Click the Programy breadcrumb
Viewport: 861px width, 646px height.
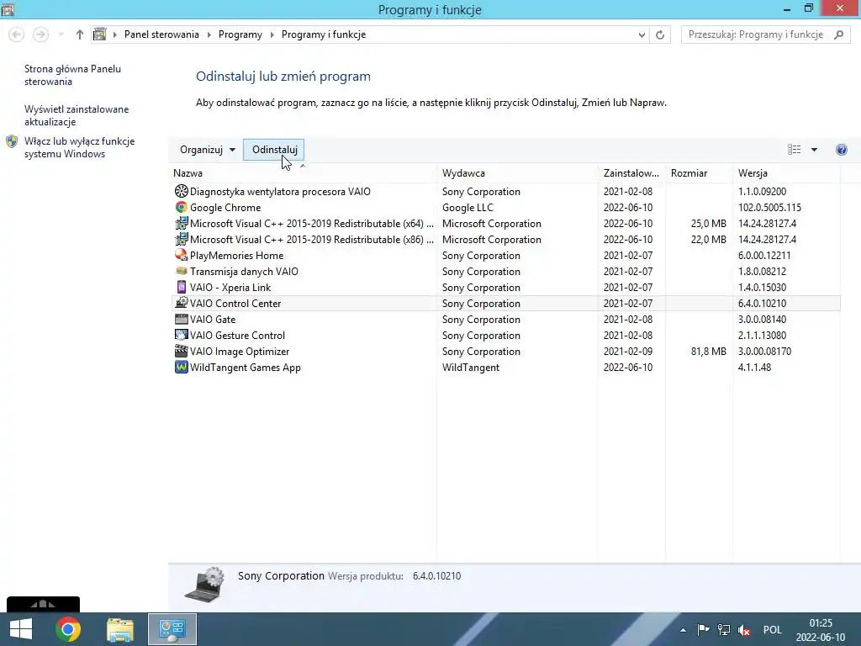240,34
